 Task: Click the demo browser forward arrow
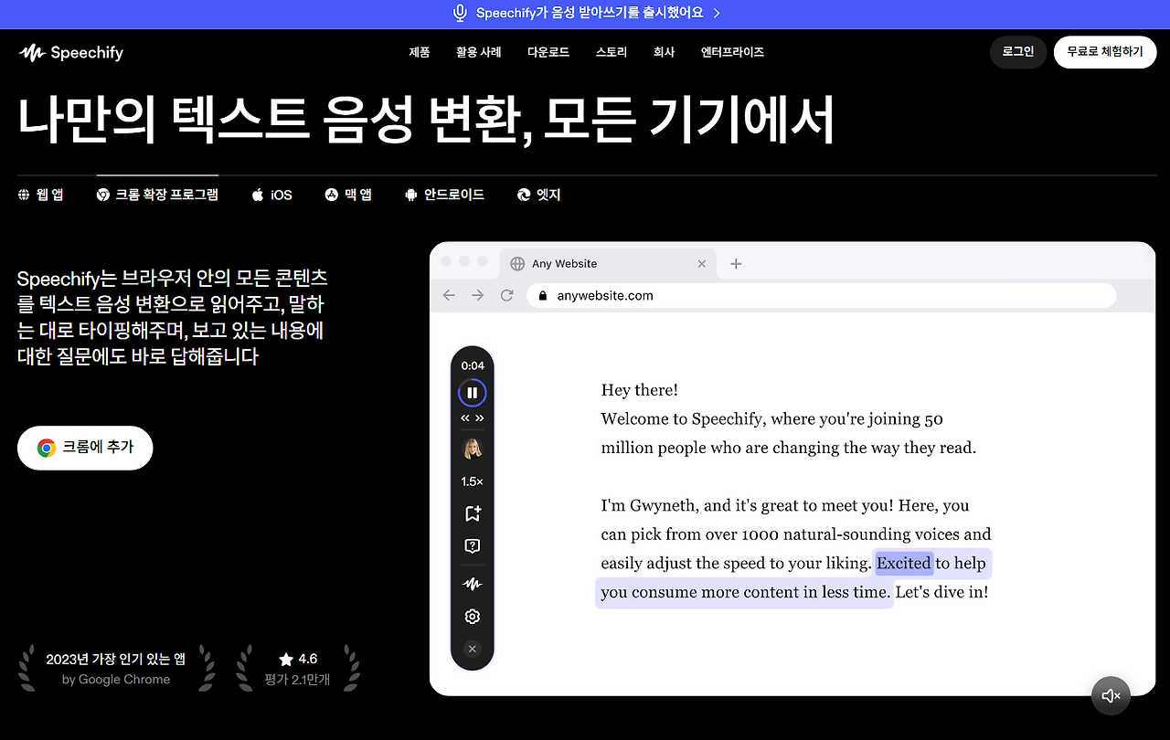point(478,295)
